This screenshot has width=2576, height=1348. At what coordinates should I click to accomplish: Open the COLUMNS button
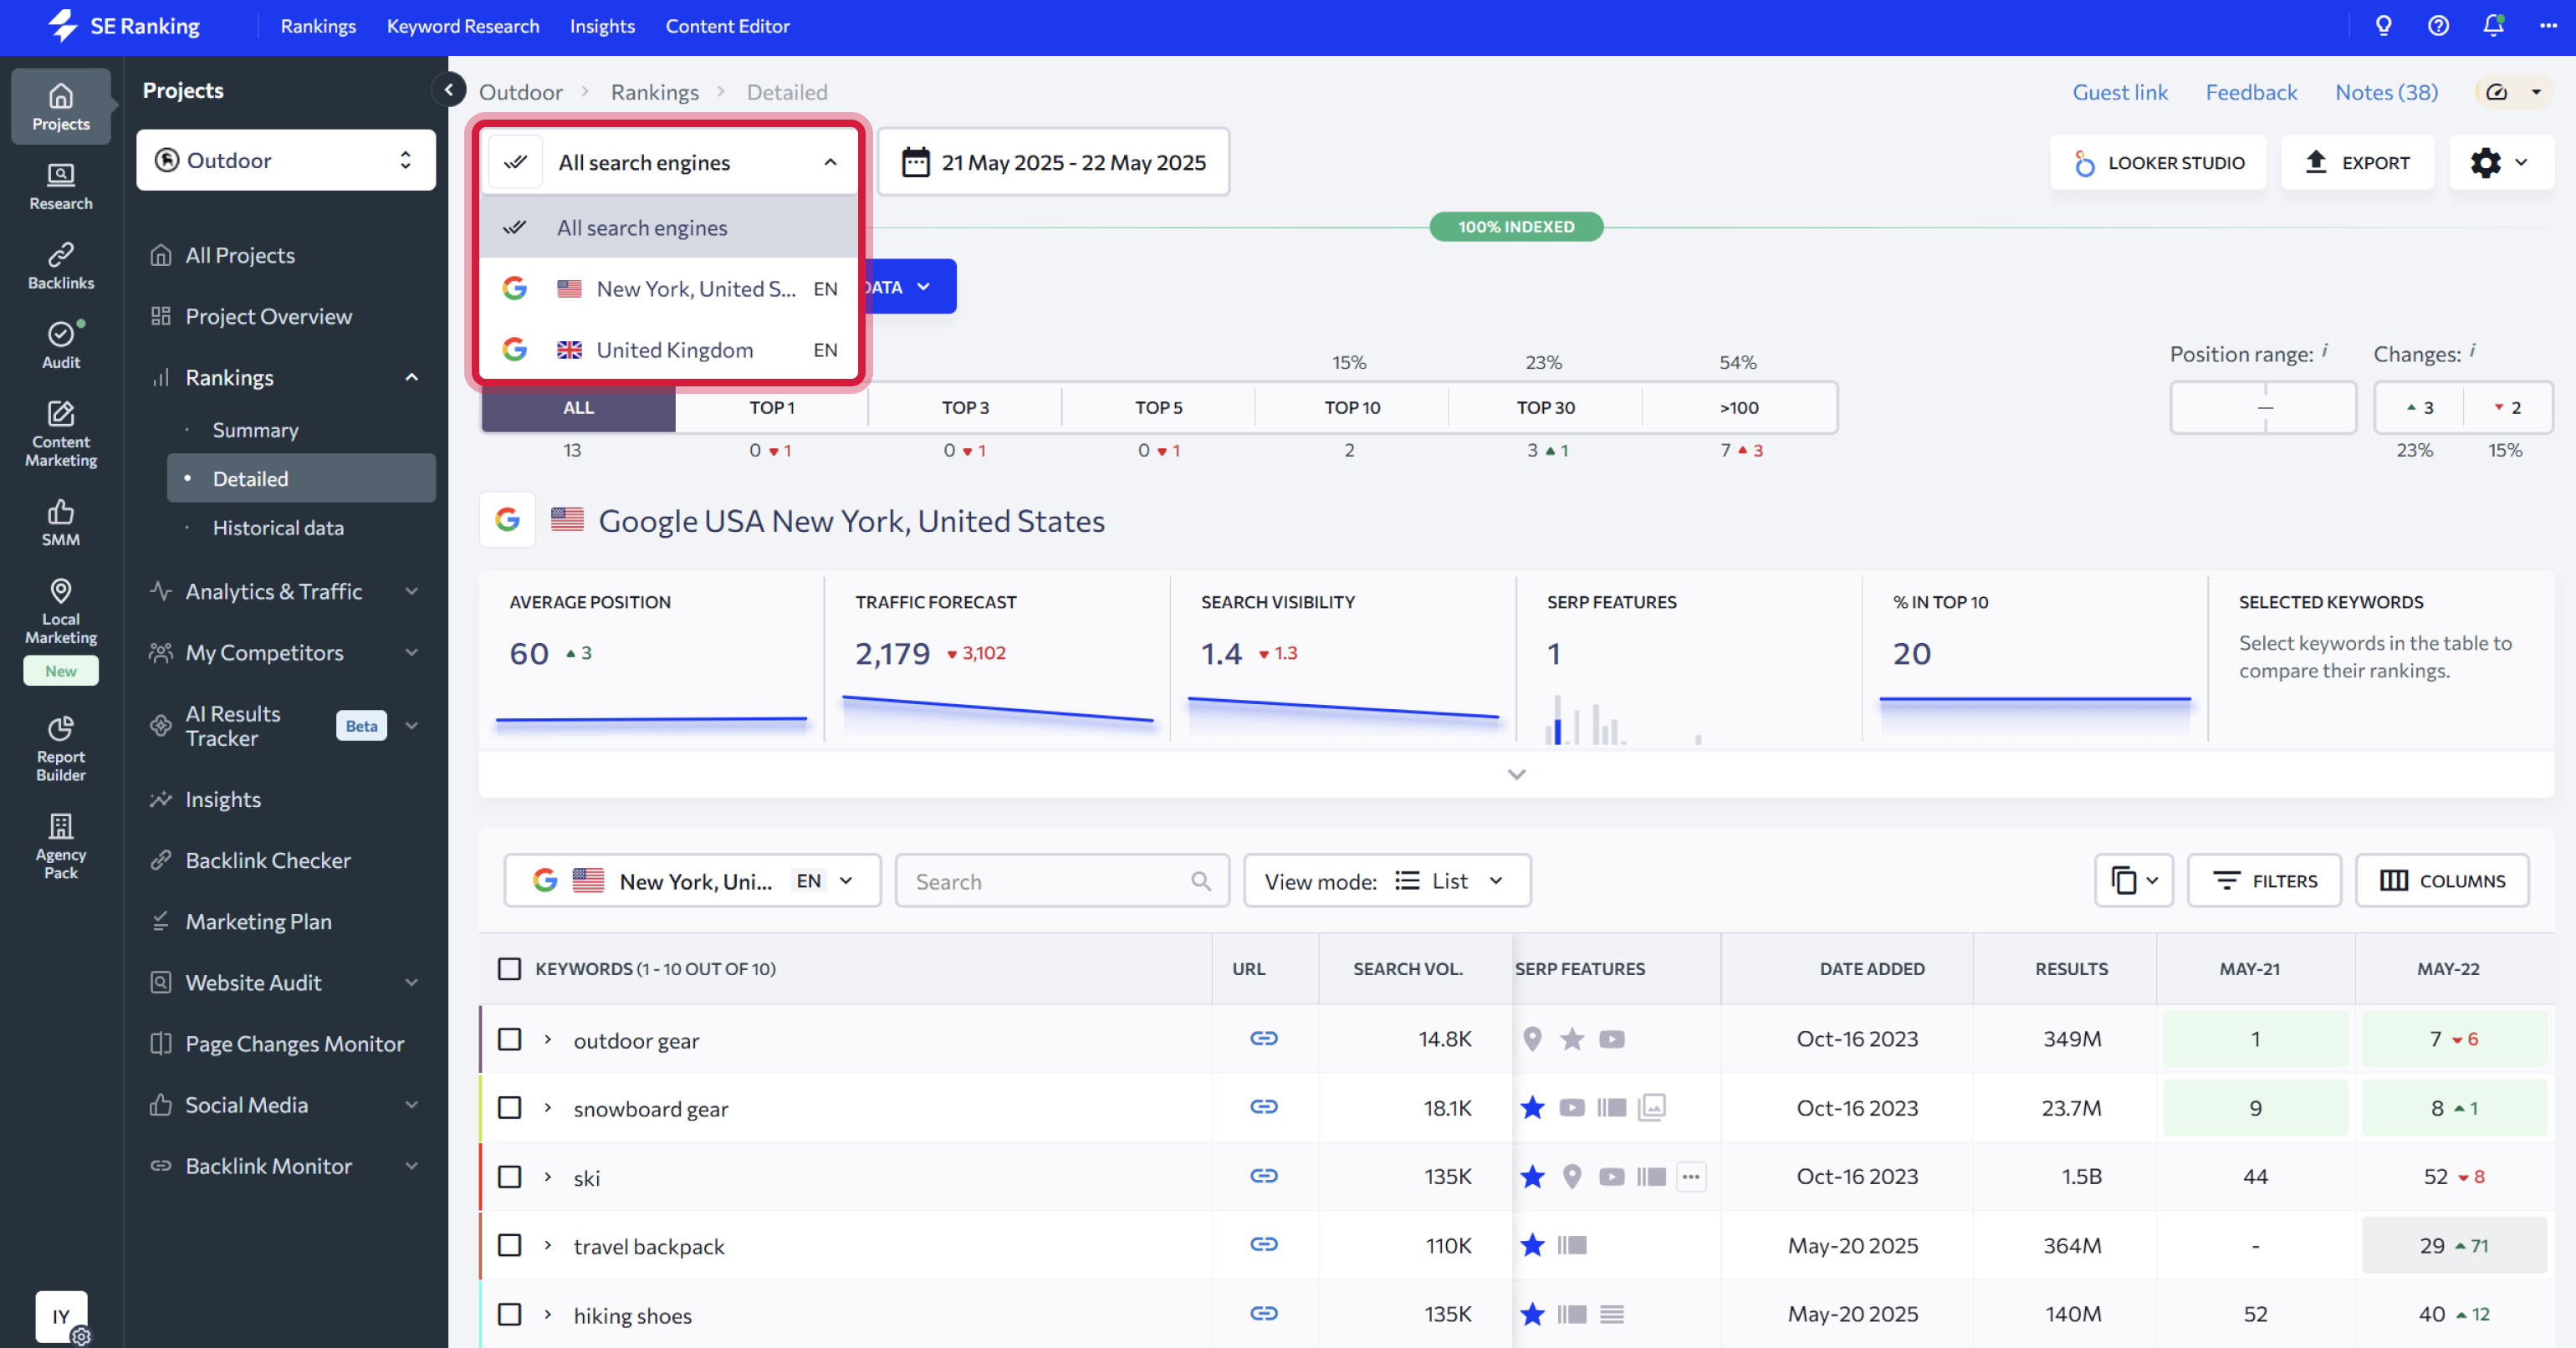[x=2442, y=881]
